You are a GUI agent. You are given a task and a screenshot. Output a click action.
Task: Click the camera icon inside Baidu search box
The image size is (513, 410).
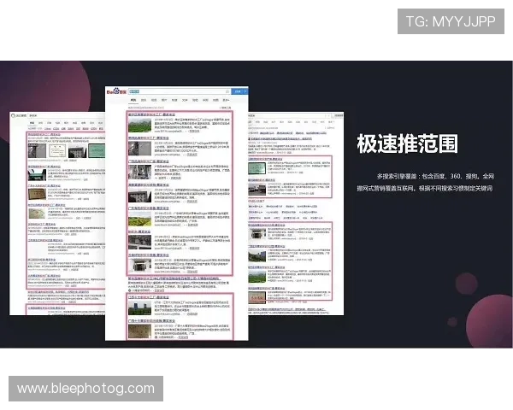[x=227, y=91]
